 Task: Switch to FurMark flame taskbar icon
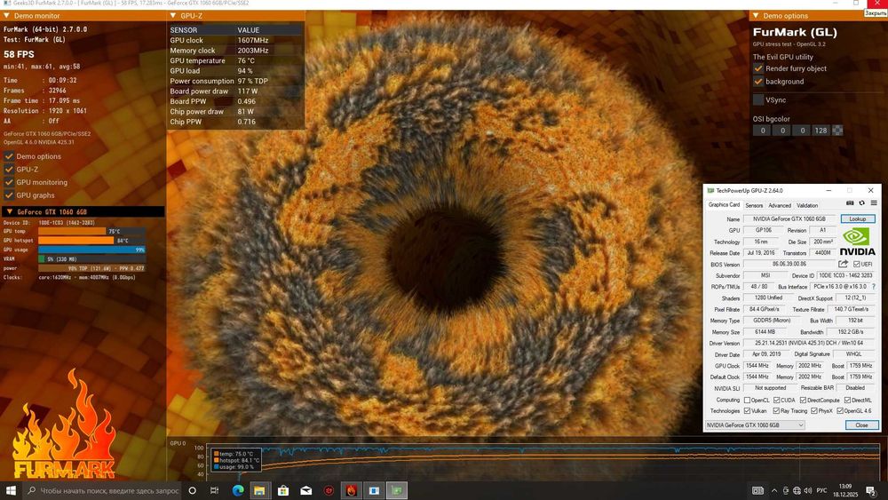(x=351, y=490)
